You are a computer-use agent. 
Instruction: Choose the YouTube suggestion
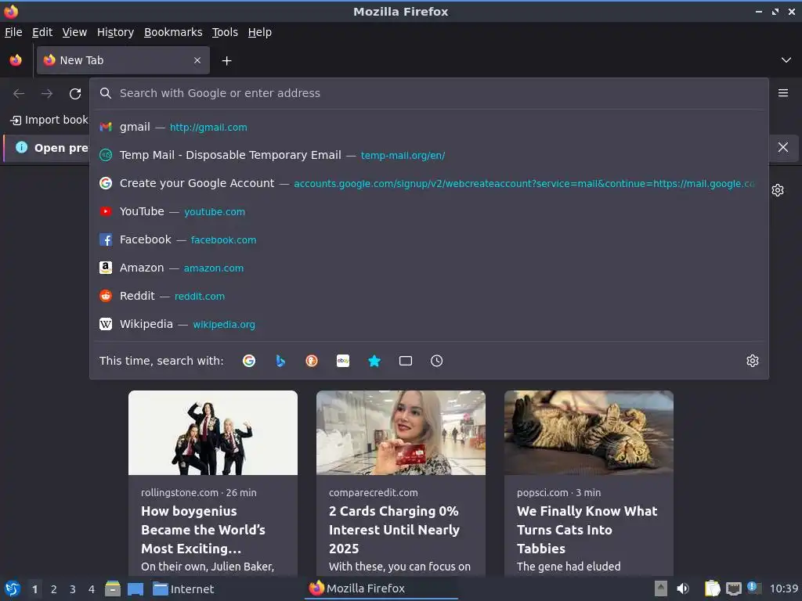[428, 211]
